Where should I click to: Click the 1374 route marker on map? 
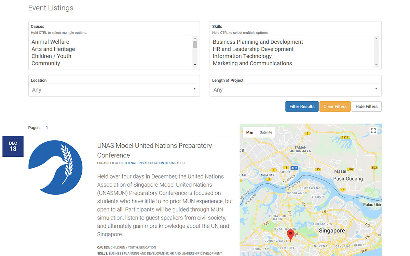(x=345, y=137)
